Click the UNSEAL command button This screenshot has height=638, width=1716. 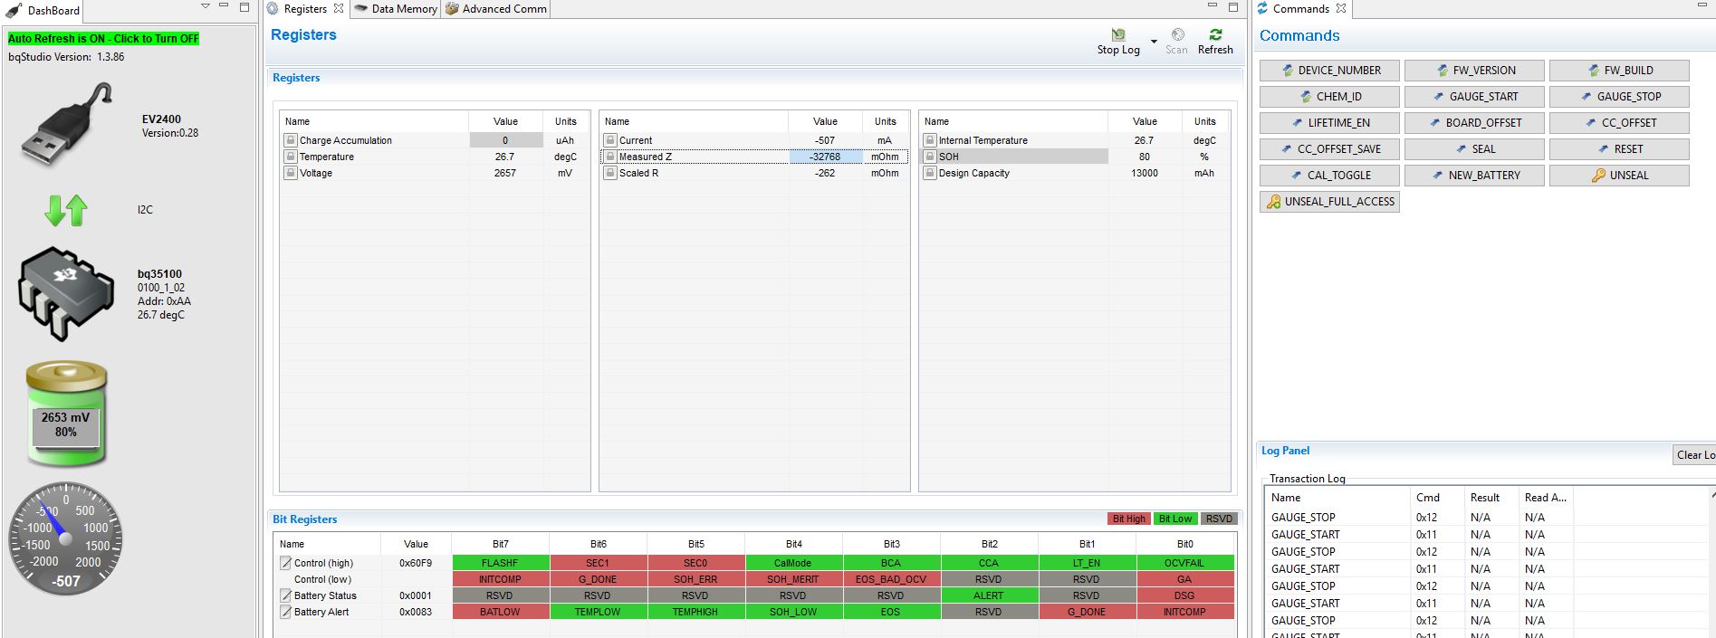[1619, 176]
